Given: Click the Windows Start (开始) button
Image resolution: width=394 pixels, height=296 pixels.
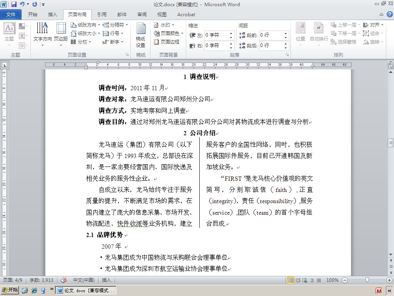Looking at the screenshot, I should (10, 290).
